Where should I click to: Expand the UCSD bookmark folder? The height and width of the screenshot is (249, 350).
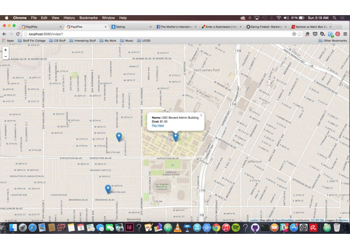pyautogui.click(x=144, y=41)
